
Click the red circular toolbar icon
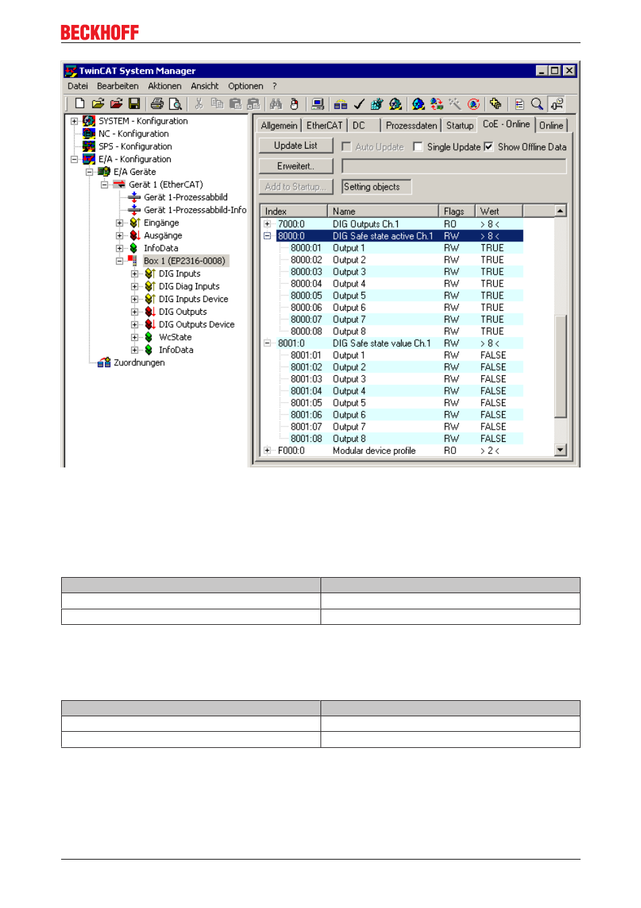coord(474,104)
